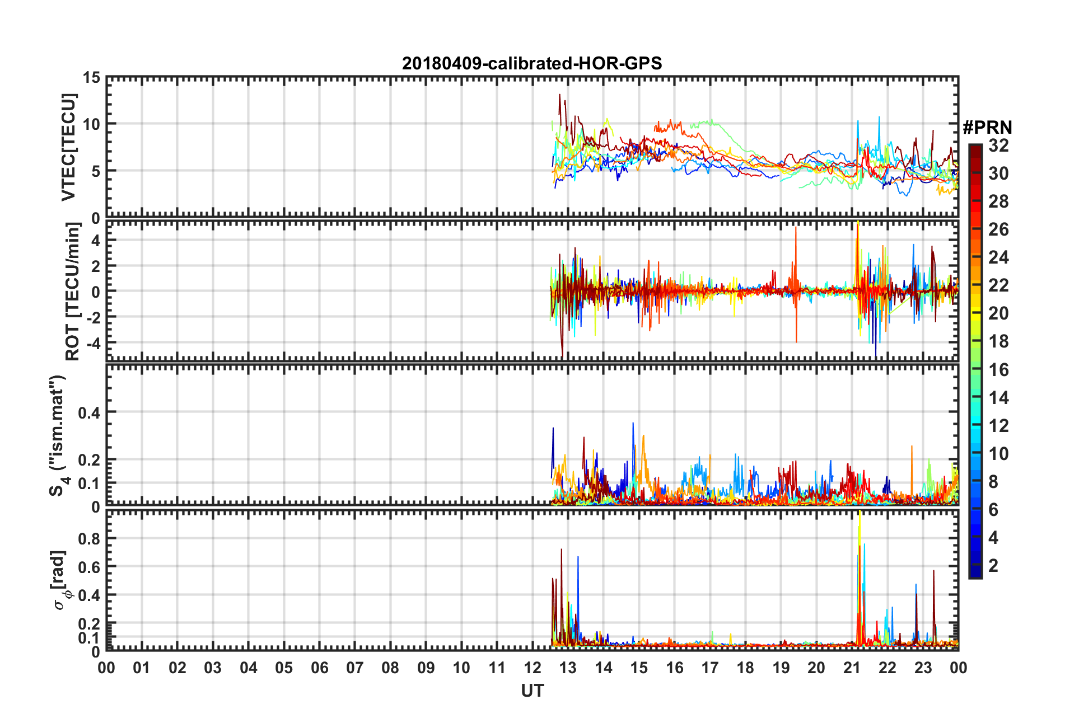This screenshot has height=723, width=1065.
Task: Click colorbar tick label 30
Action: pos(998,173)
